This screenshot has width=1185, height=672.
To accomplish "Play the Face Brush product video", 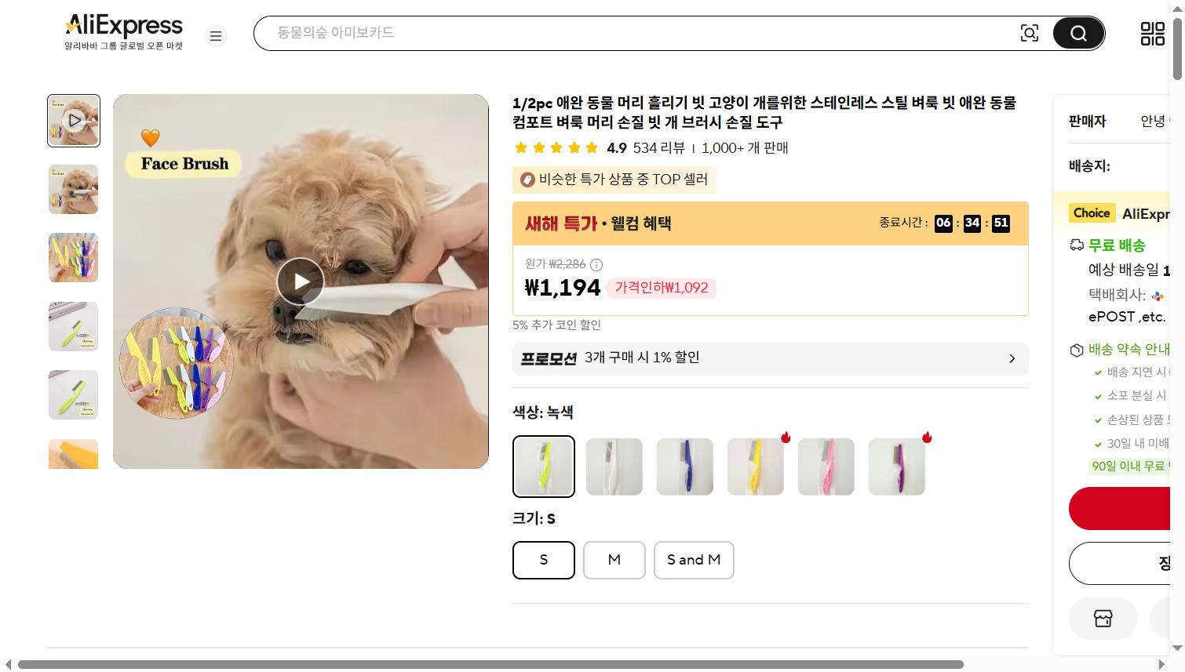I will click(x=300, y=281).
